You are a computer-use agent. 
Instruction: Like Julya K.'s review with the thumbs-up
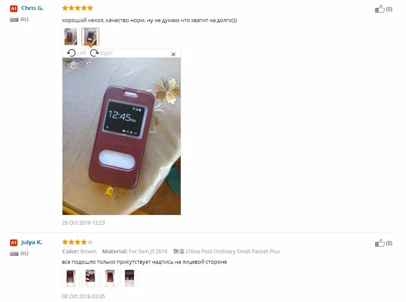[x=380, y=243]
